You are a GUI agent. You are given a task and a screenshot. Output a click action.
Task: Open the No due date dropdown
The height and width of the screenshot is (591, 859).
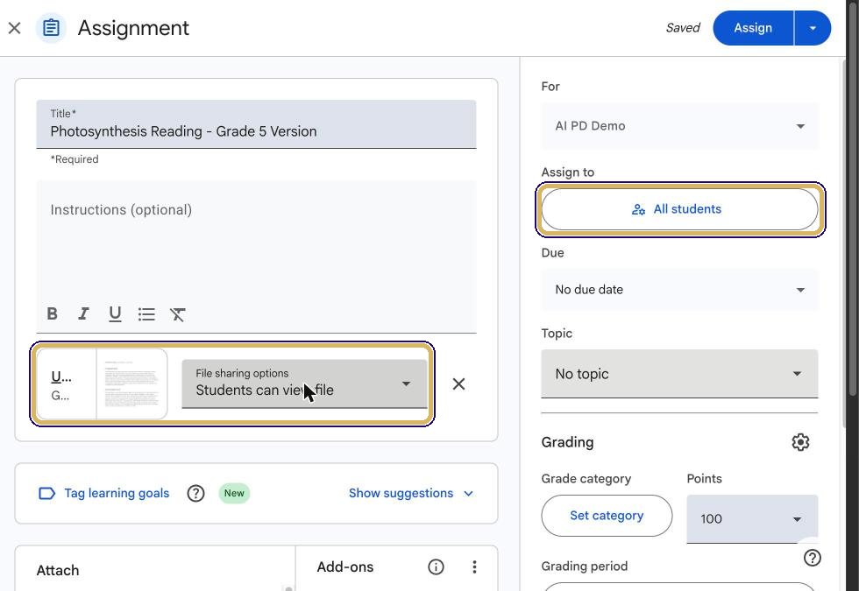(x=679, y=290)
